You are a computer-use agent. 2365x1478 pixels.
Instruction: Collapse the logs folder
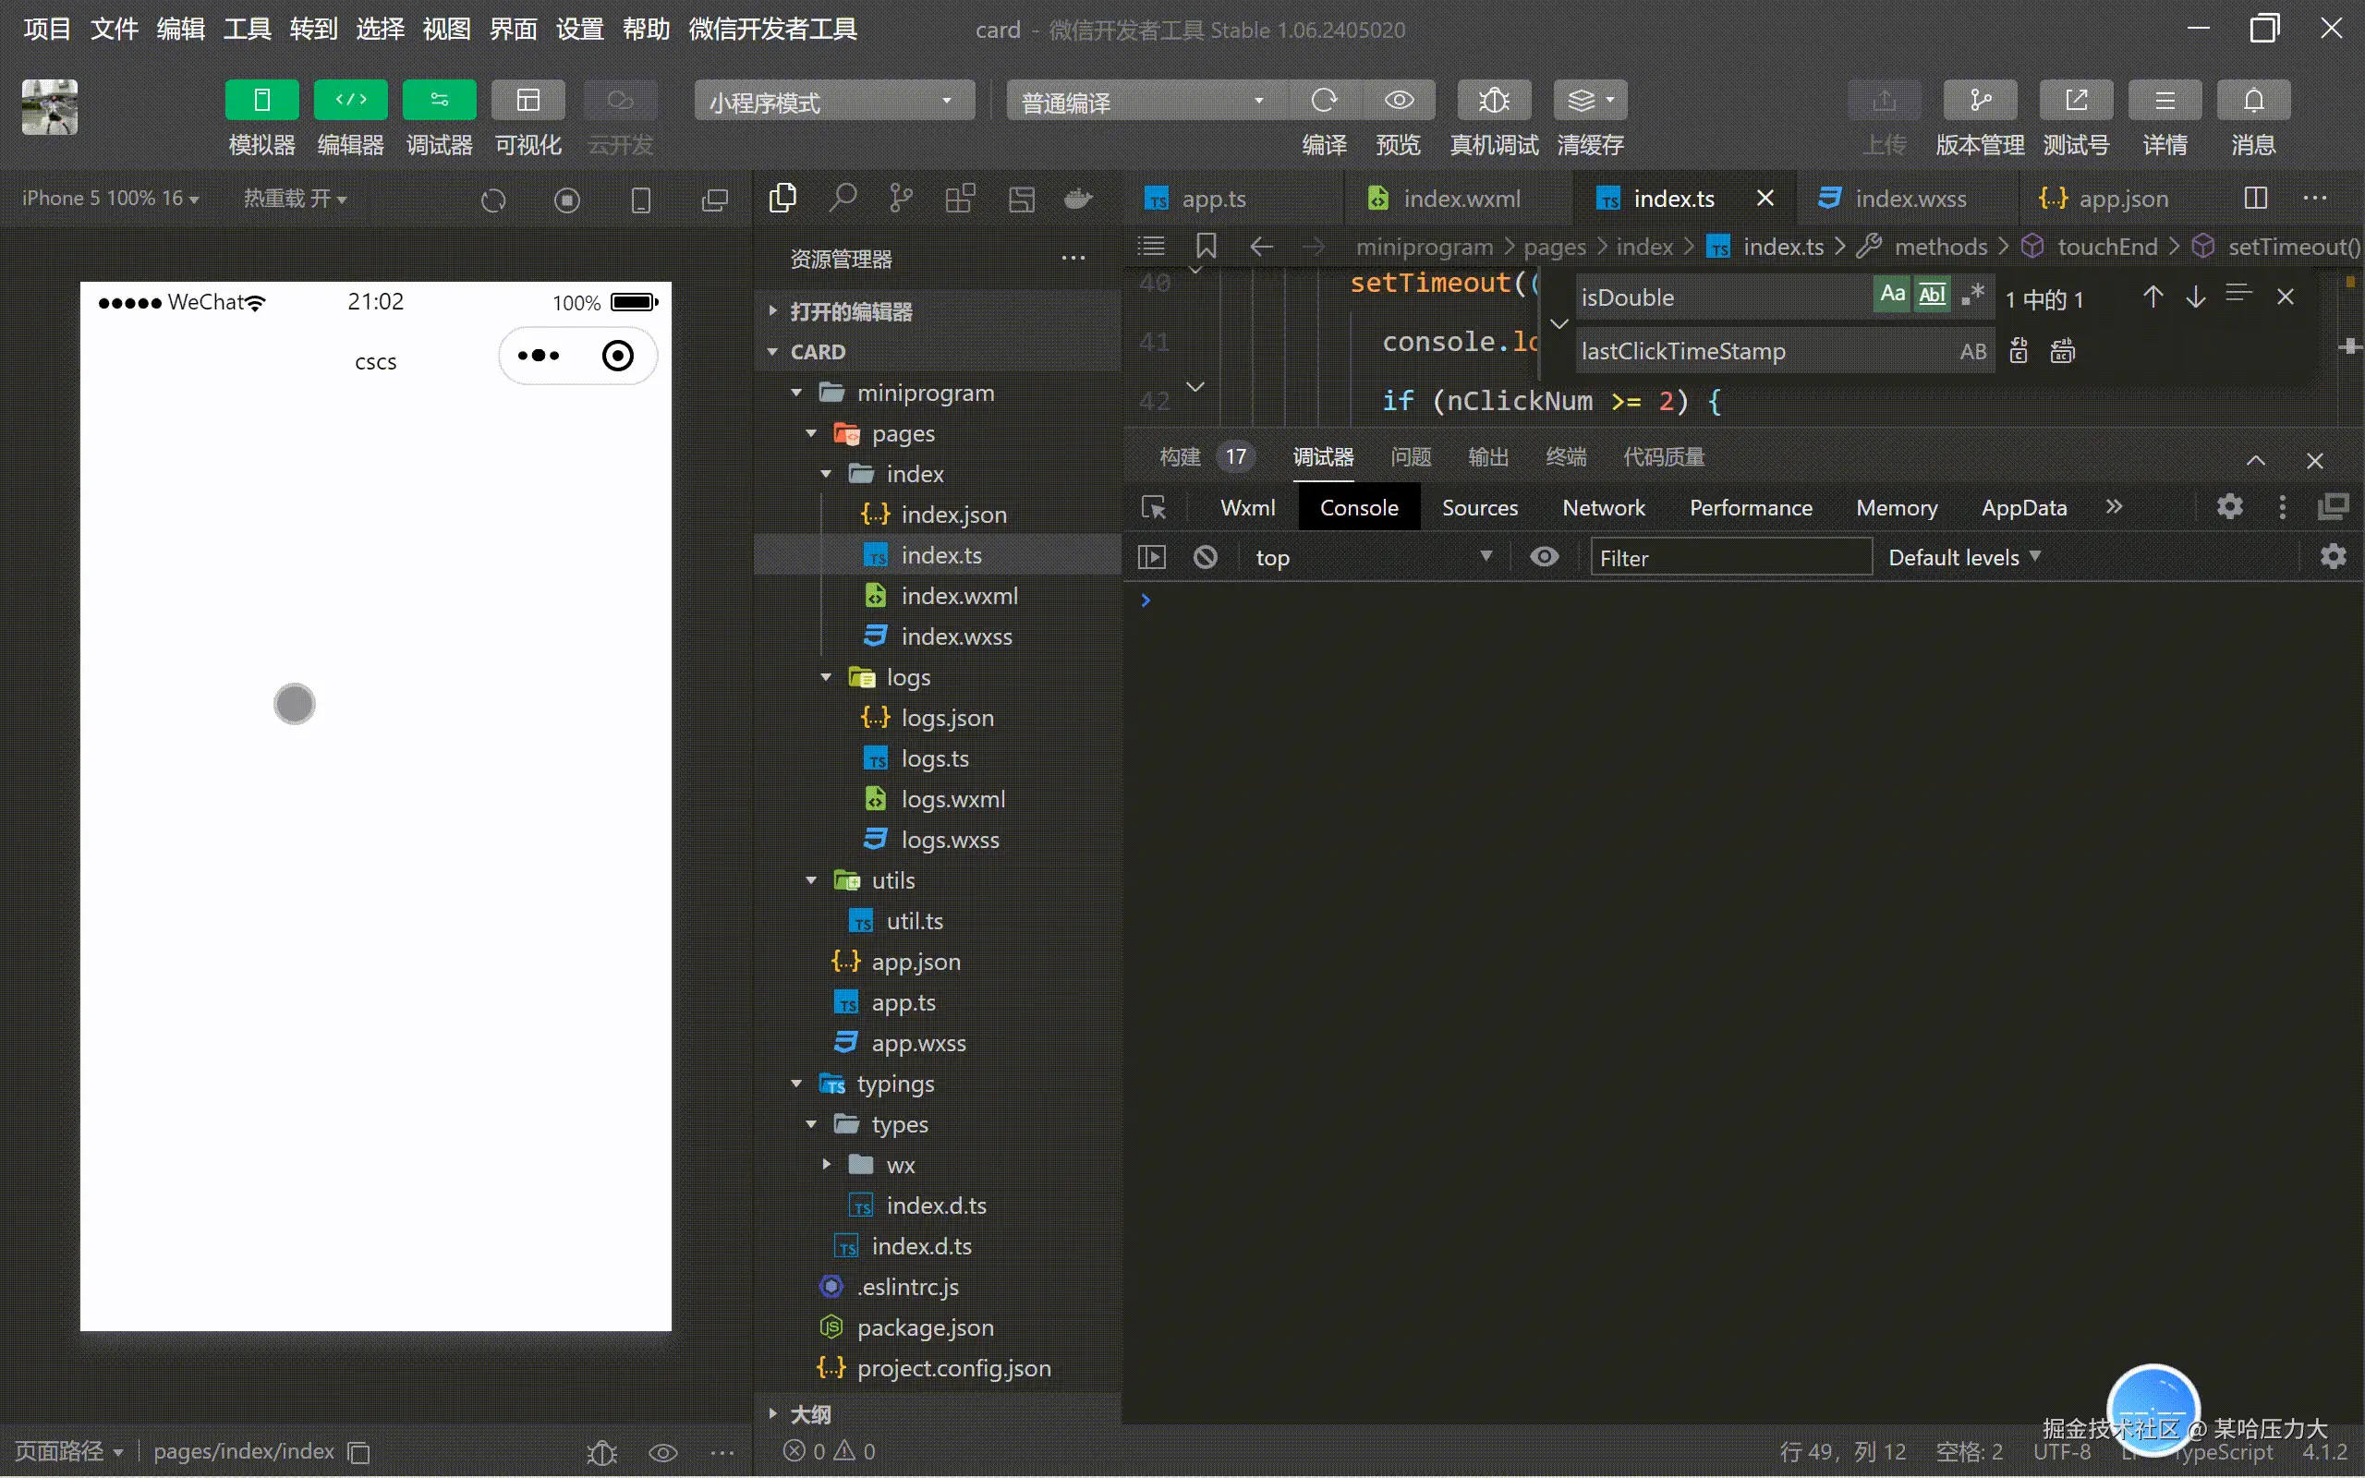827,677
